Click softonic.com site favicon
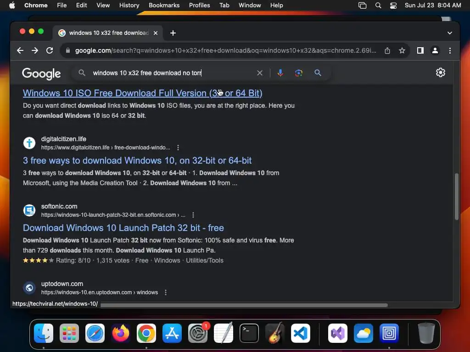The image size is (470, 352). (x=29, y=210)
